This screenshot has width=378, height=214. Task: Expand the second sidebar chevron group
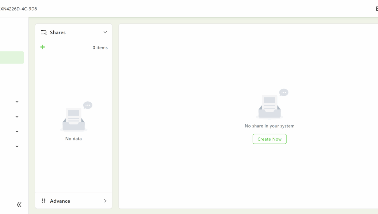click(17, 117)
